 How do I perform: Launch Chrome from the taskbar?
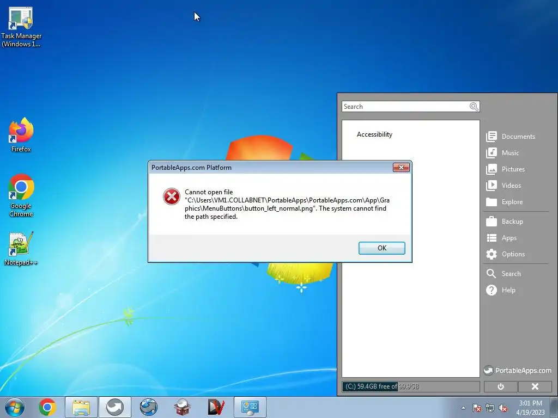tap(47, 407)
